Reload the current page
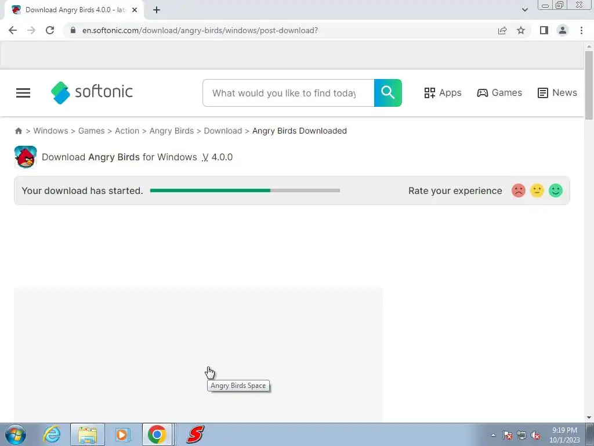 pyautogui.click(x=50, y=30)
